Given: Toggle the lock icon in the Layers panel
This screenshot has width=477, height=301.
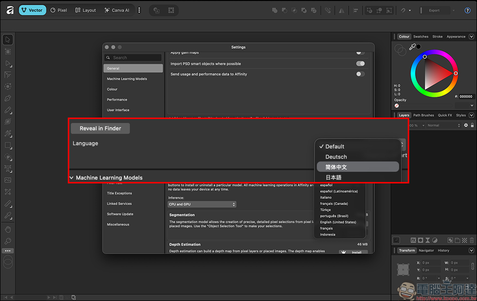Looking at the screenshot, I should [x=472, y=125].
